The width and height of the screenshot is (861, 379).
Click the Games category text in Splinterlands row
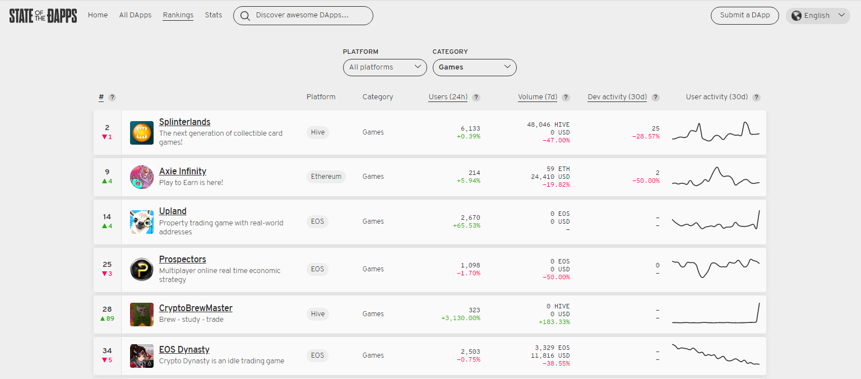[373, 132]
